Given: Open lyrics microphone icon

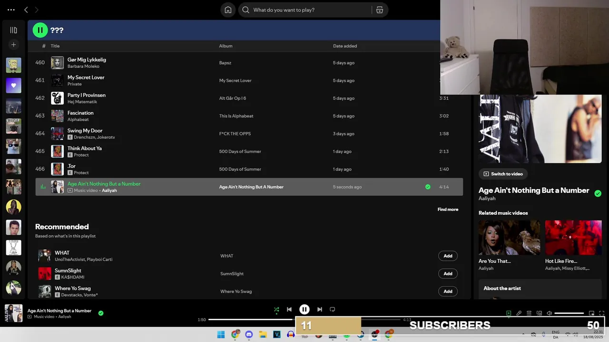Looking at the screenshot, I should point(519,313).
